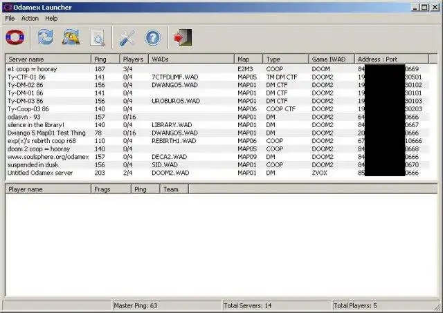Select server 'silence in the library!'

(x=217, y=124)
